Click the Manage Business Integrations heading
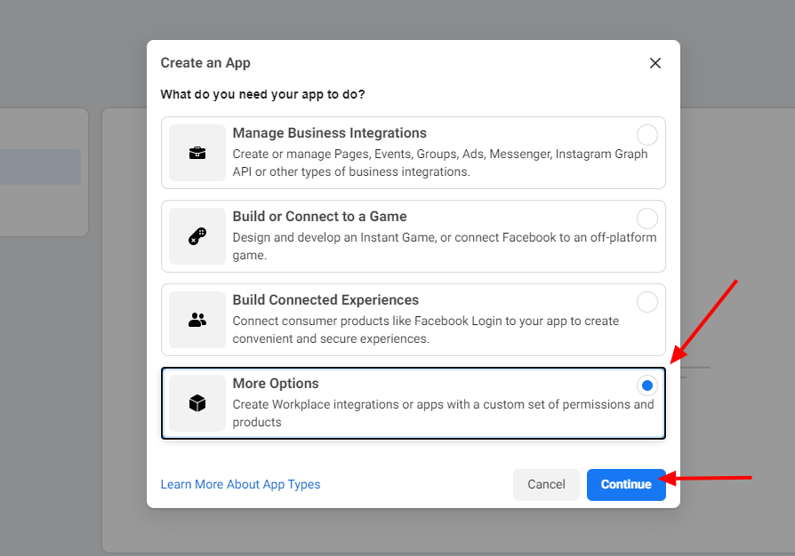This screenshot has height=556, width=795. tap(330, 133)
